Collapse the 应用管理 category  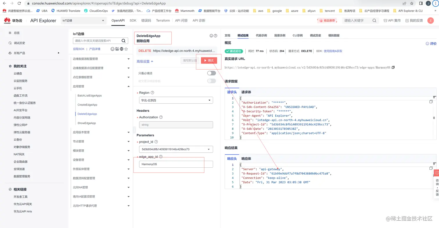[101, 86]
